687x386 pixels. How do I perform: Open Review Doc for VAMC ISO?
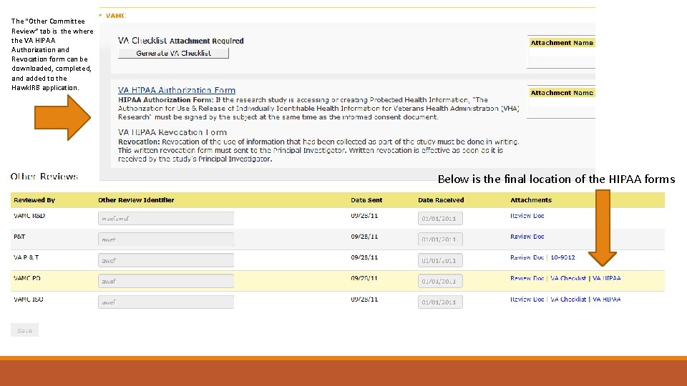coord(527,300)
